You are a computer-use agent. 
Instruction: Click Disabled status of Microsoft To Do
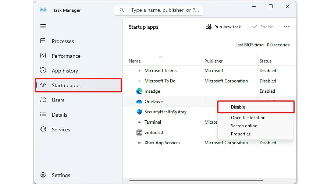point(268,81)
